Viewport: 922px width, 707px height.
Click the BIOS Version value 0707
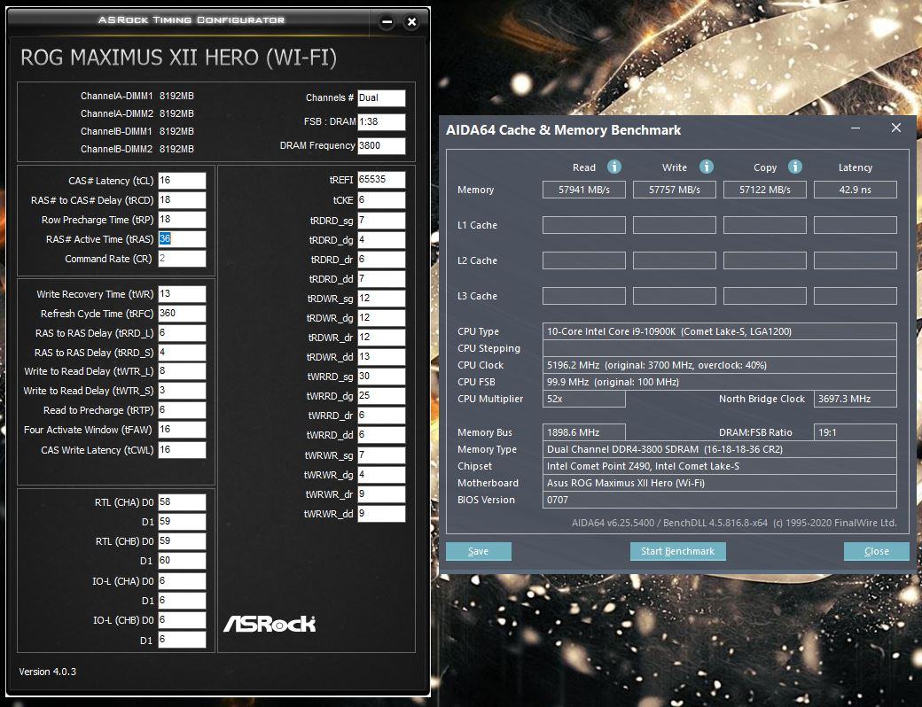pos(720,500)
